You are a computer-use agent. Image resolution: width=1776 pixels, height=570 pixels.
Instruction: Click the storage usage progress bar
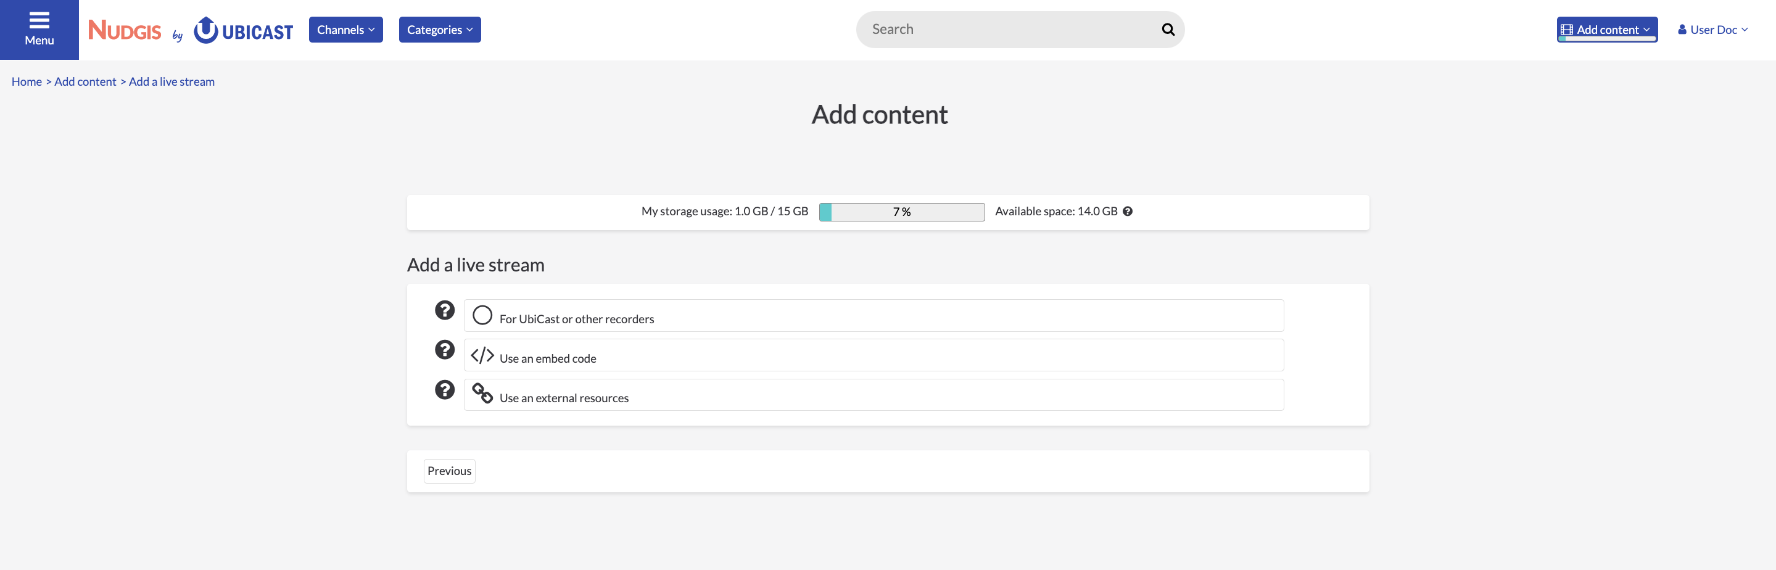pos(901,212)
